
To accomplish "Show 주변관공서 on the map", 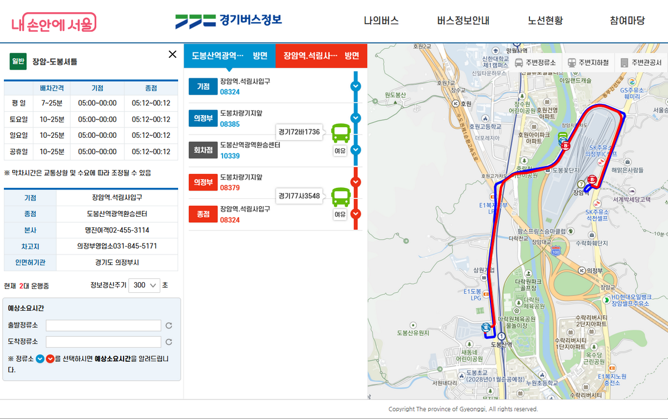I will pos(640,63).
